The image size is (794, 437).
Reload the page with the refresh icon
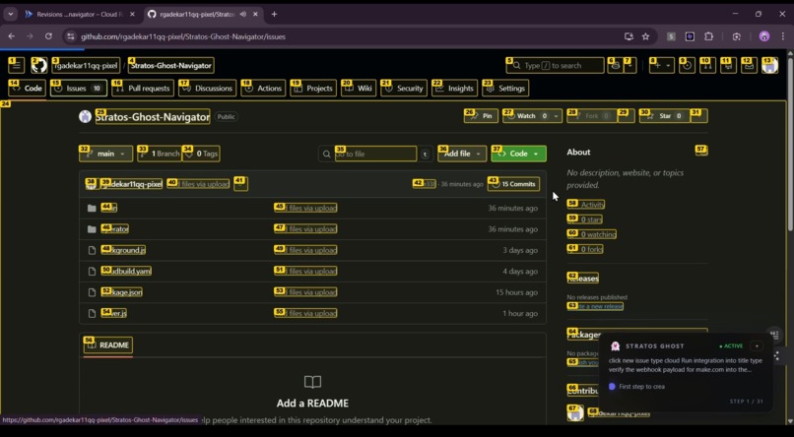click(48, 36)
